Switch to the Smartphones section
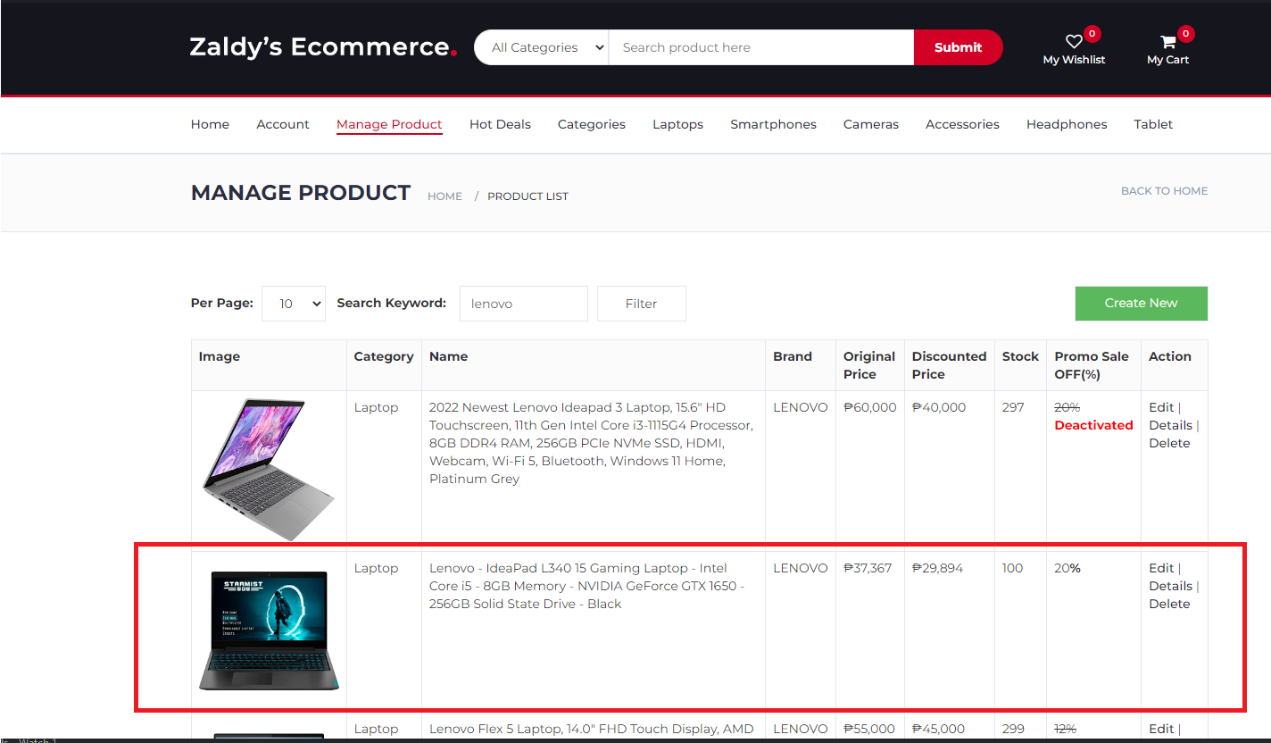This screenshot has height=743, width=1271. click(x=773, y=124)
